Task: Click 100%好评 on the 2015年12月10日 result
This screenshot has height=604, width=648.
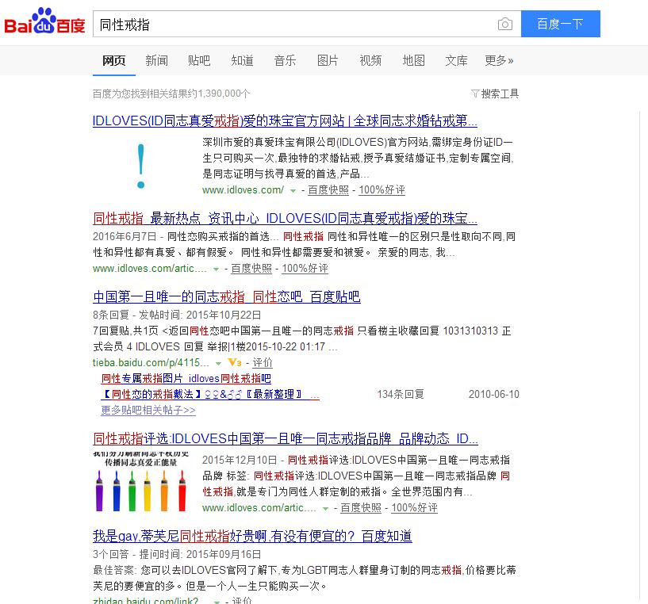Action: [415, 508]
